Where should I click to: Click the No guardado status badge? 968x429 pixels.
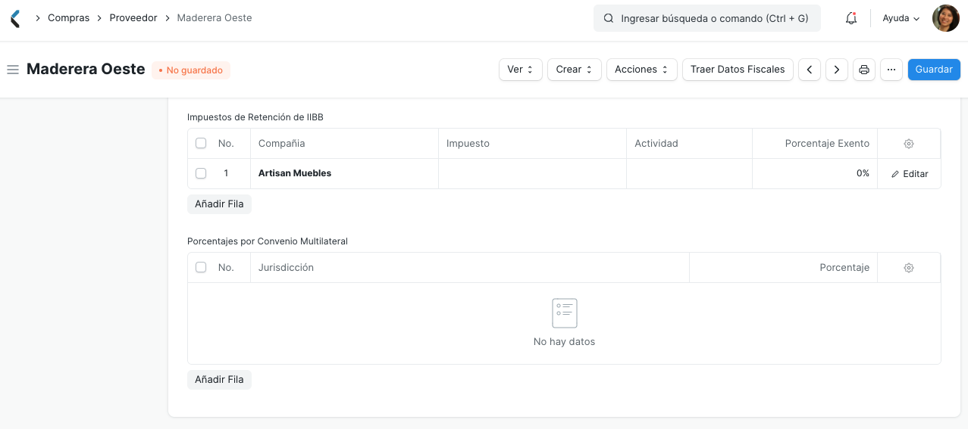pyautogui.click(x=191, y=70)
